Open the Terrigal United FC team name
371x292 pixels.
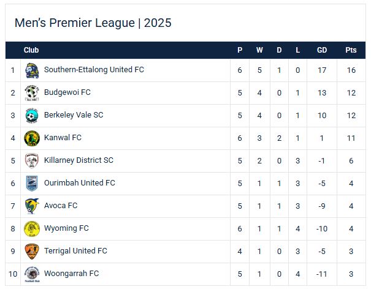tap(75, 251)
